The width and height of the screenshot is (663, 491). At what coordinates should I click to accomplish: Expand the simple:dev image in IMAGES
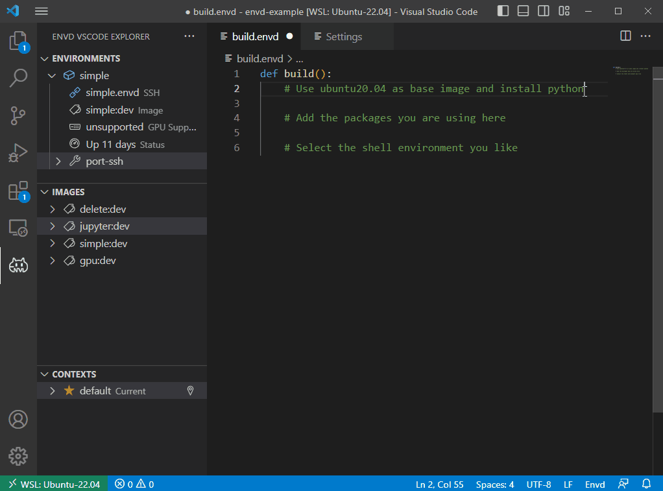pos(52,243)
